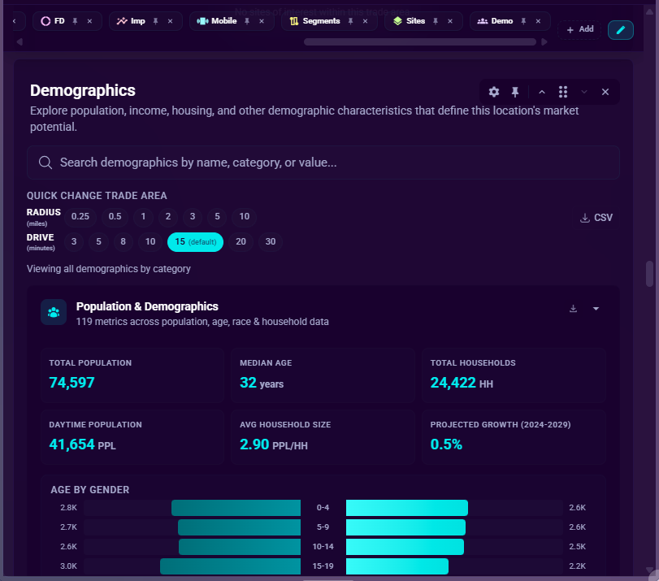Close the Mobile tab

(x=262, y=21)
